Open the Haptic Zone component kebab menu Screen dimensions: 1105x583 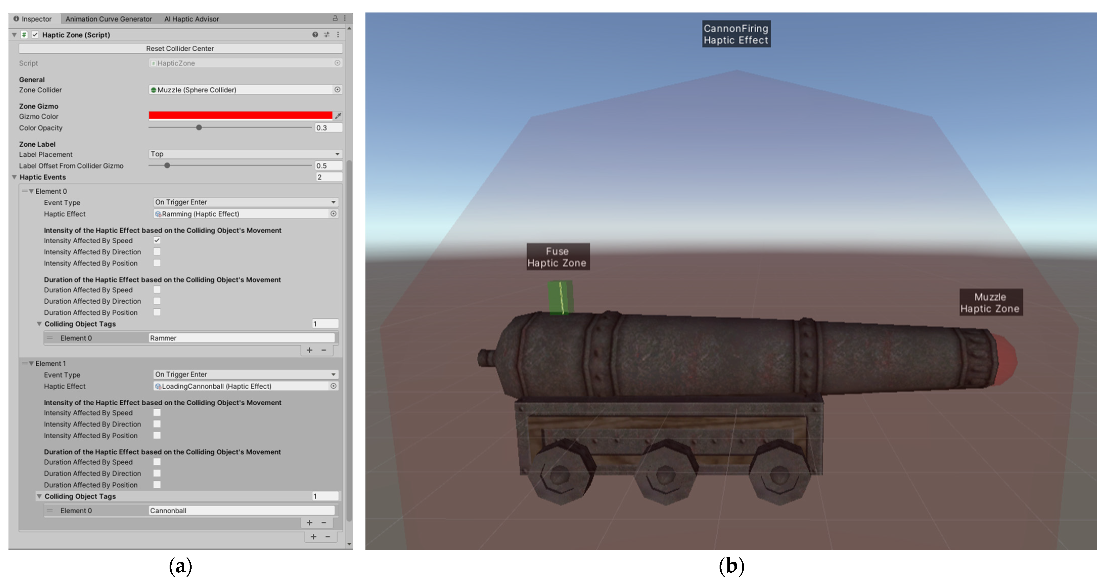[338, 35]
